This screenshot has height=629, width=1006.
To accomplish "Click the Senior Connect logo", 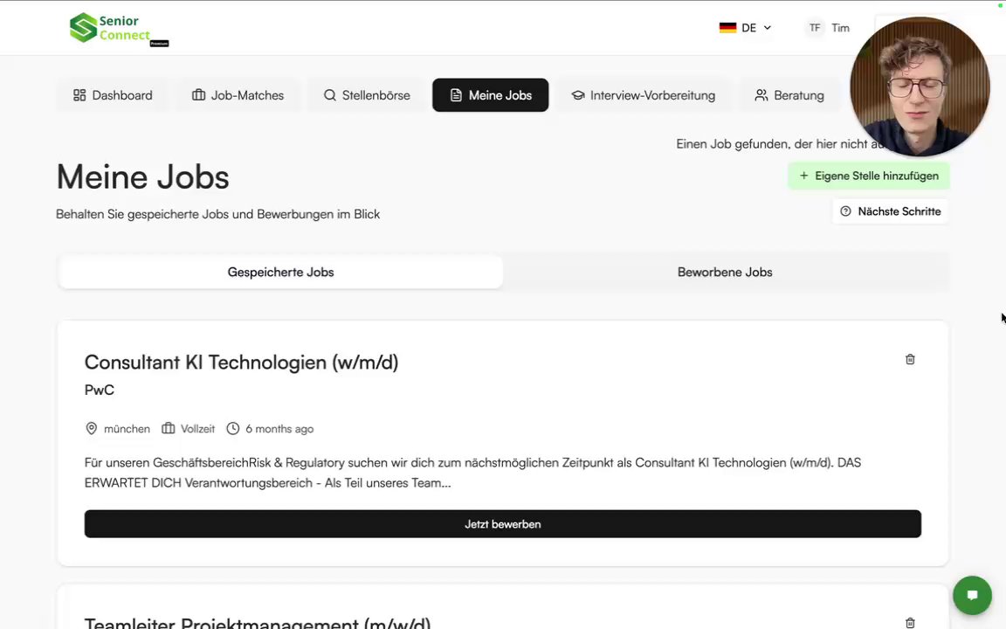I will point(118,28).
